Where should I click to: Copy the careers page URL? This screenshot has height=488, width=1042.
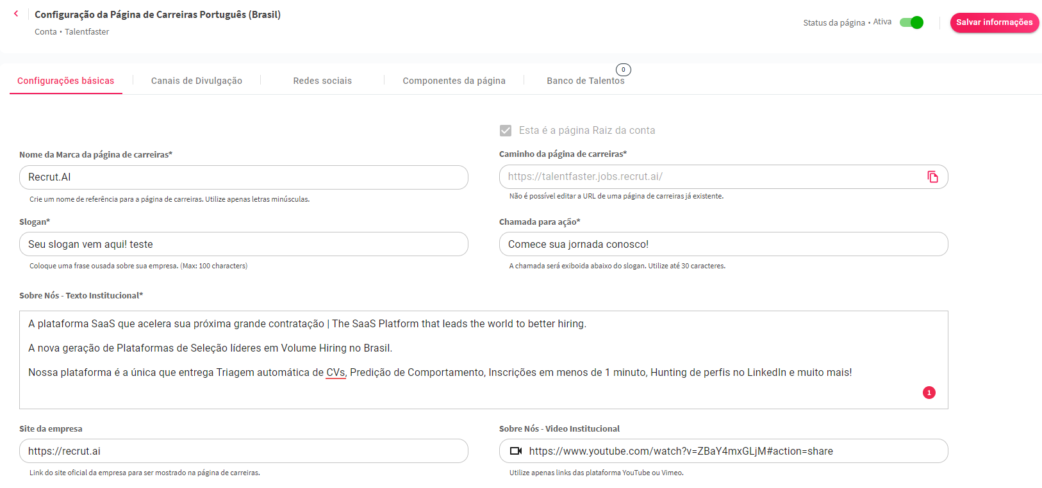pyautogui.click(x=932, y=177)
